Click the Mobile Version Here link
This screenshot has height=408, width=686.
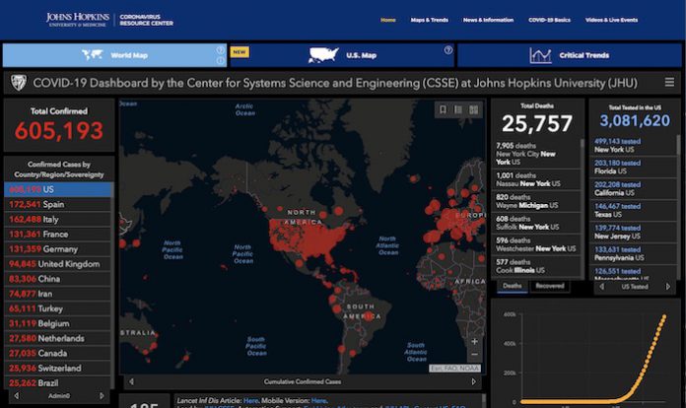(x=318, y=400)
